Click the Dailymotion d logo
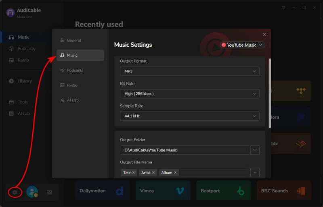Screen dimensions: 323x207 pyautogui.click(x=120, y=191)
